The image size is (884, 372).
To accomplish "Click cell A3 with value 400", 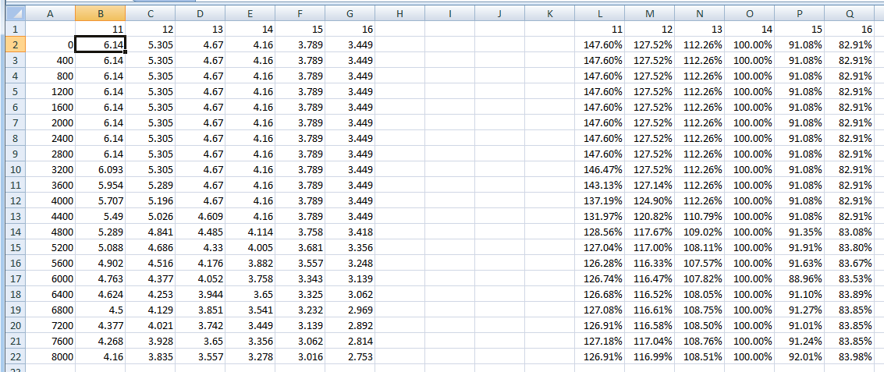I will click(x=51, y=60).
